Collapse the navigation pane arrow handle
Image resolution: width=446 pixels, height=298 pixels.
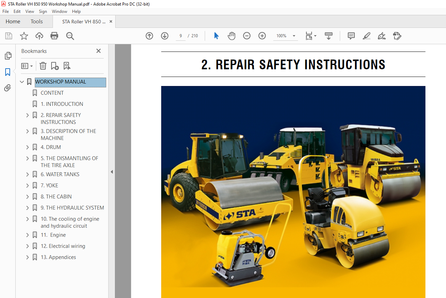112,172
